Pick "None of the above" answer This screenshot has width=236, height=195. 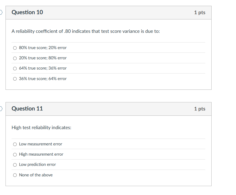click(x=15, y=175)
